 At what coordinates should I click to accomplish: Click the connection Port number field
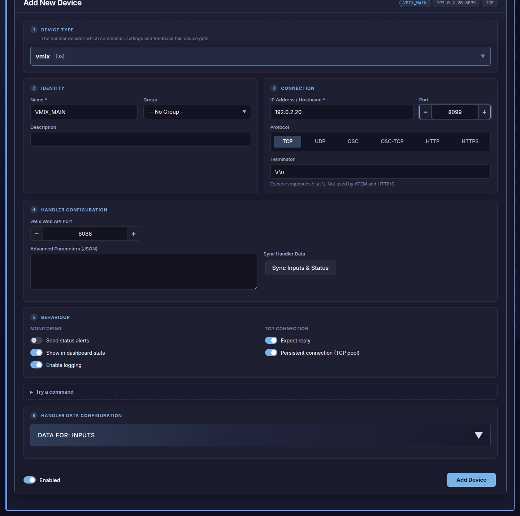coord(455,112)
